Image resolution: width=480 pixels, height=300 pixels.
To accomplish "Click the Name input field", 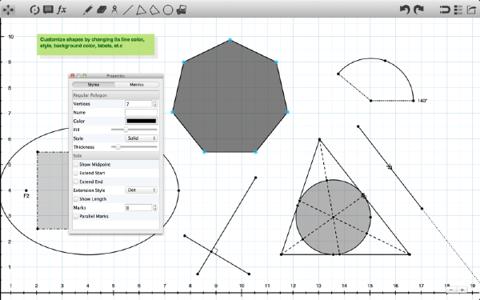I will coord(141,112).
